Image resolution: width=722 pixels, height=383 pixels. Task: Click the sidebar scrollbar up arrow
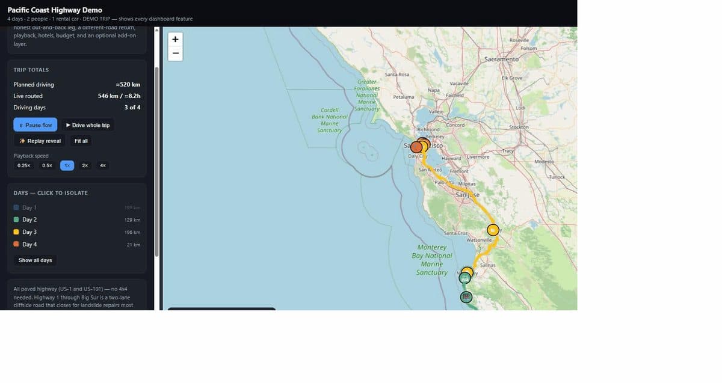pyautogui.click(x=158, y=29)
